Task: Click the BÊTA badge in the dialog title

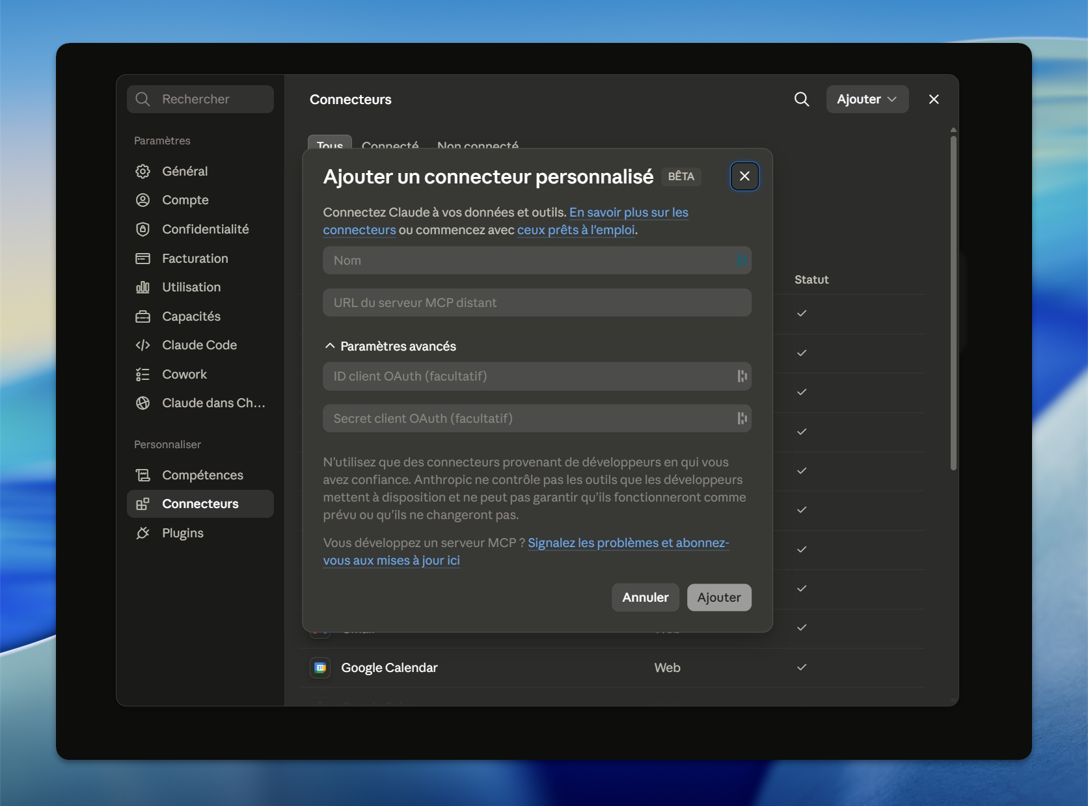Action: (681, 176)
